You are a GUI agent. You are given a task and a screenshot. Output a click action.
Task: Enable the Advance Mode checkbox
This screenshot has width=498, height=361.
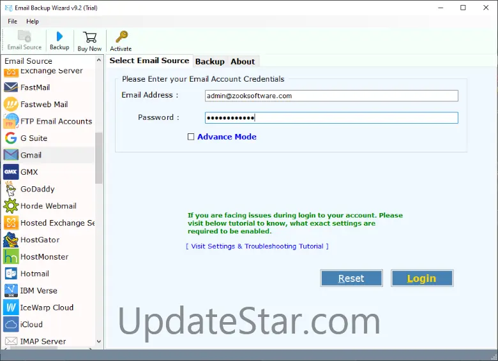pos(190,136)
